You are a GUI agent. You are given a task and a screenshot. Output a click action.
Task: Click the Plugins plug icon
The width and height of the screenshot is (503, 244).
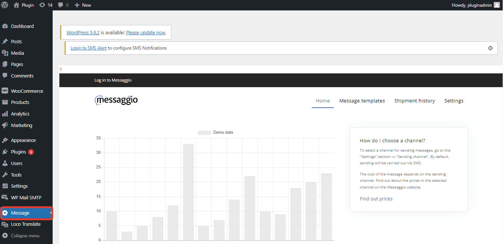pyautogui.click(x=5, y=152)
